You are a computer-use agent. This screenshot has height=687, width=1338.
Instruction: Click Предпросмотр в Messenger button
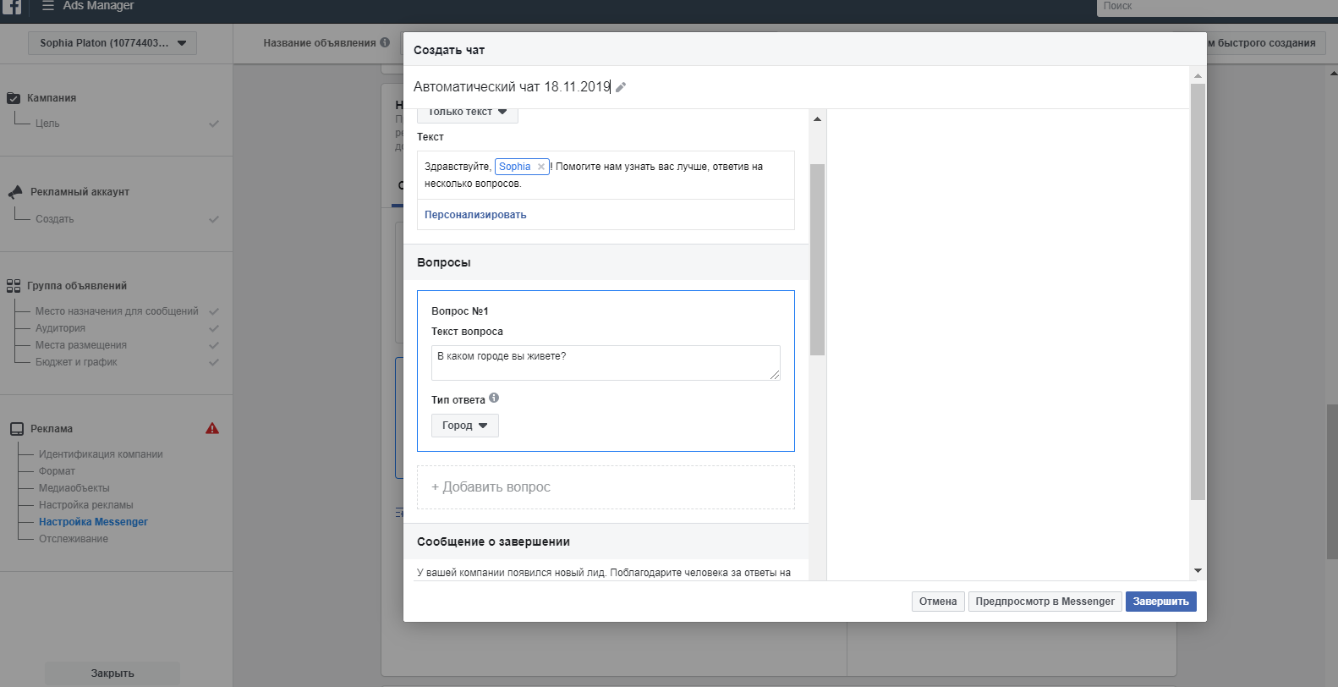[x=1045, y=602]
